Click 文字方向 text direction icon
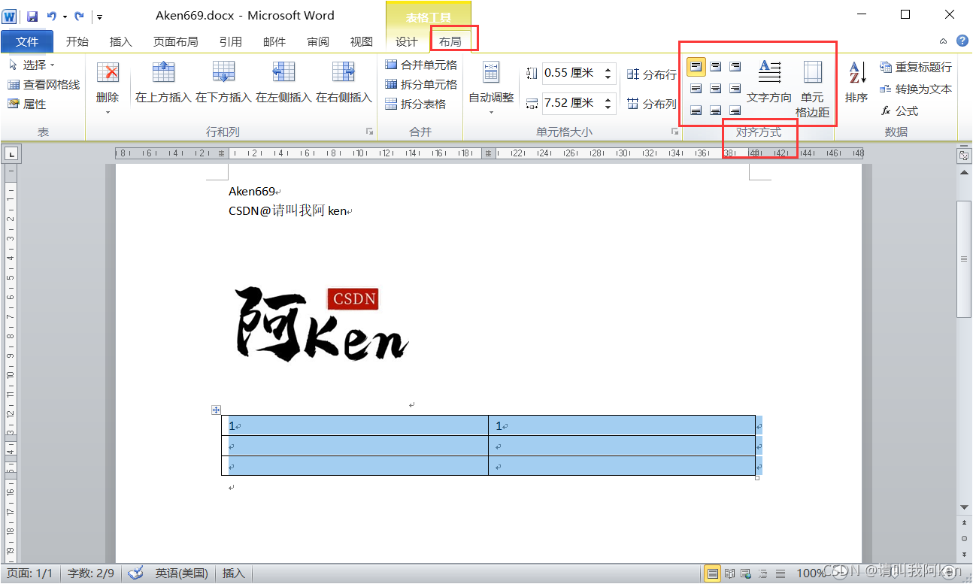973x584 pixels. [769, 83]
